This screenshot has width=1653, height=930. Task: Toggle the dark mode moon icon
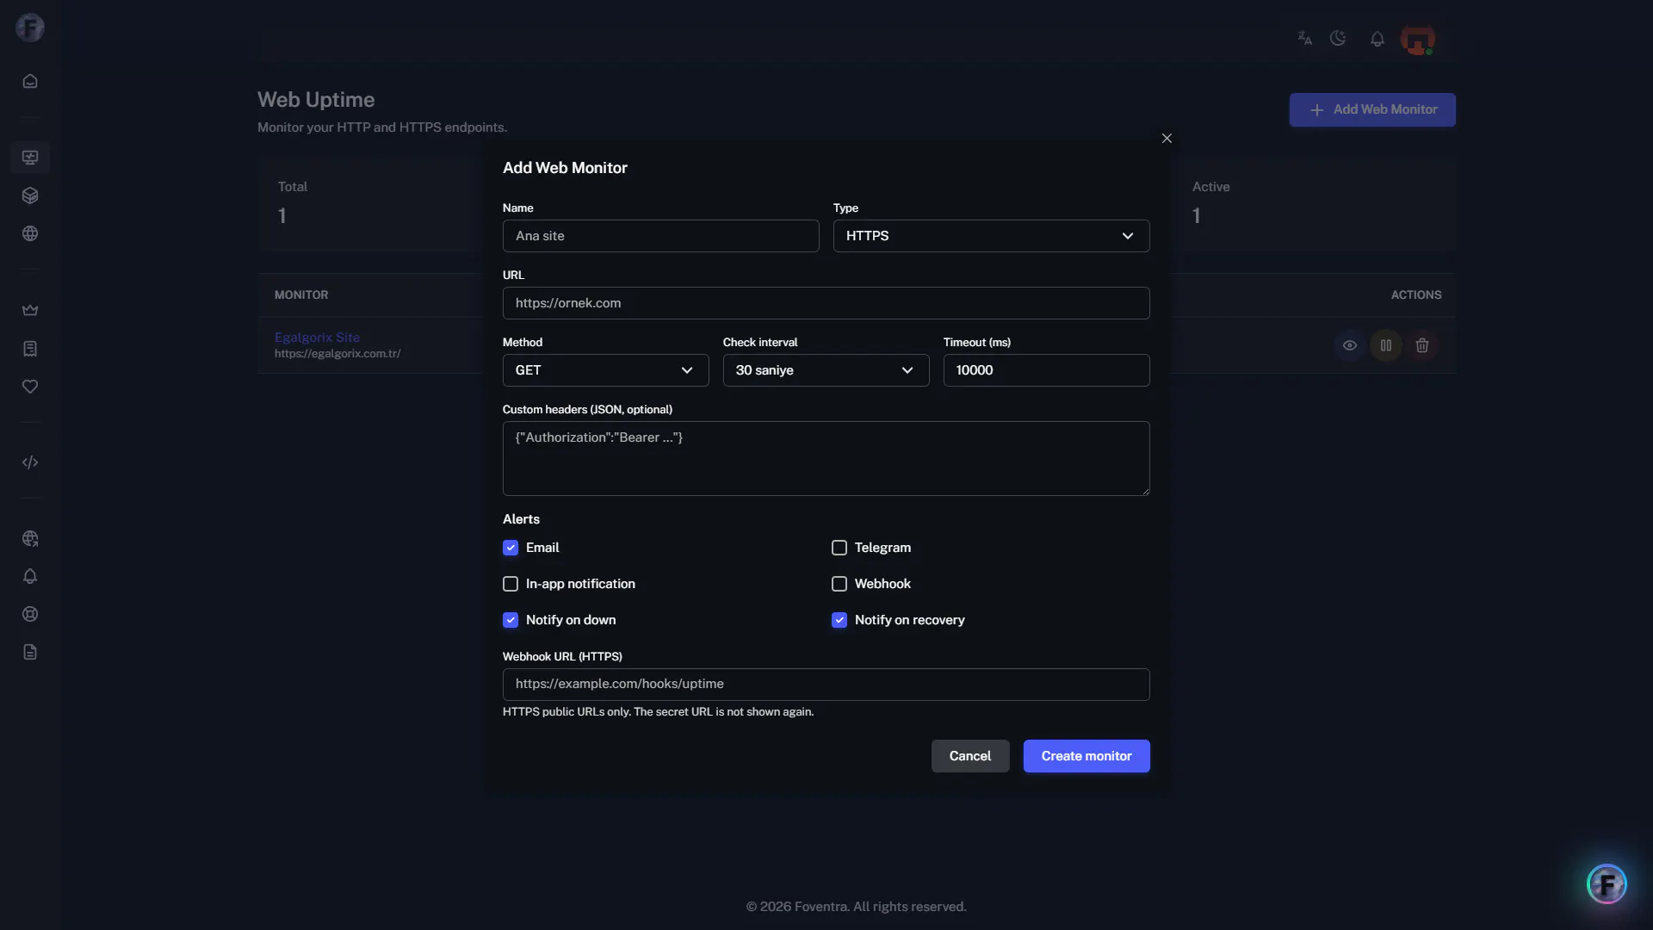[1338, 38]
